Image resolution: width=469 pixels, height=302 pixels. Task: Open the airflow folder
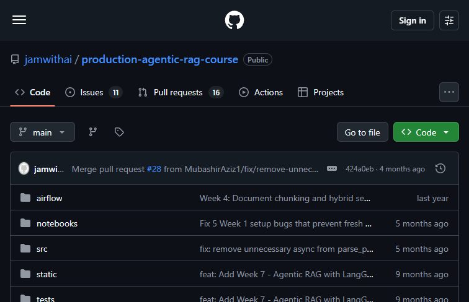pos(50,198)
